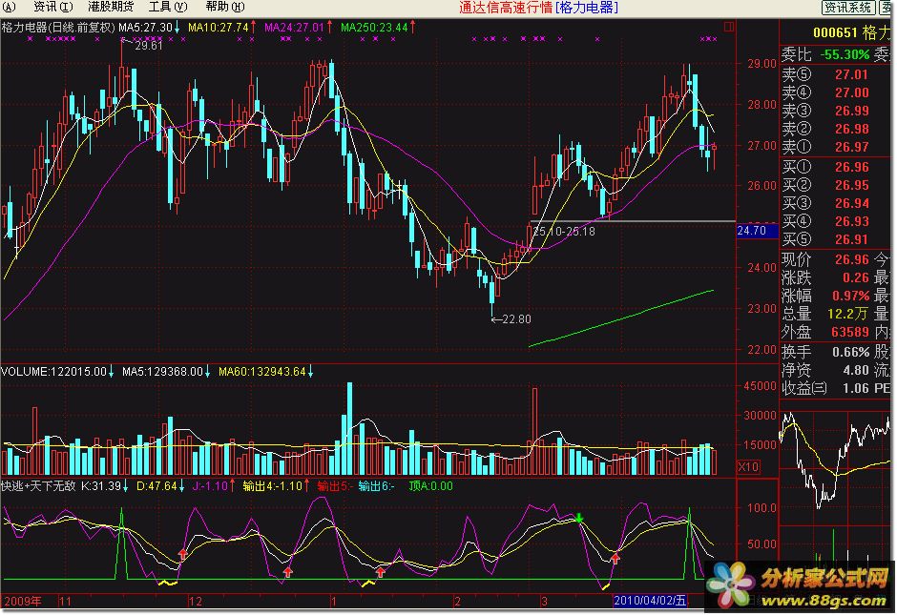Click the D:47.64 value label
Image resolution: width=897 pixels, height=615 pixels.
160,486
